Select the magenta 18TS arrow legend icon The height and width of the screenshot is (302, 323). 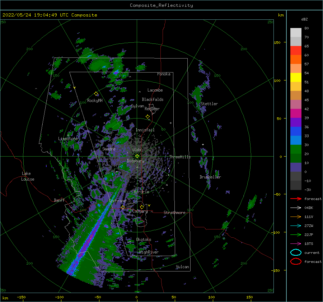pos(296,244)
